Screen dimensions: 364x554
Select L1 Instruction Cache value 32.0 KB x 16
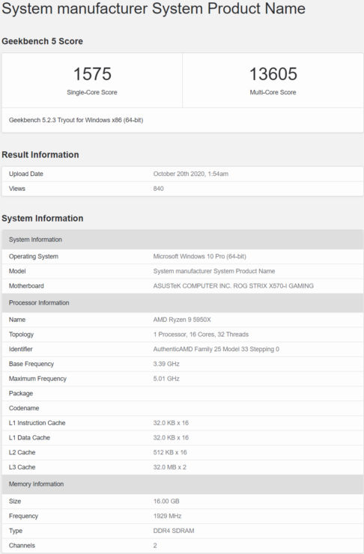tap(171, 423)
